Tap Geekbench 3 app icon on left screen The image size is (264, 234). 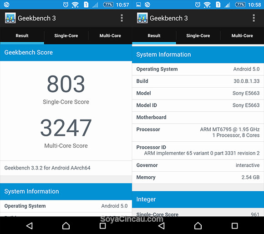point(10,18)
